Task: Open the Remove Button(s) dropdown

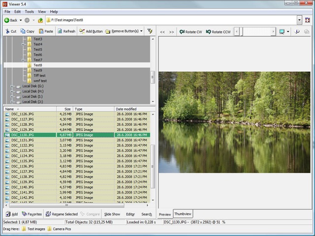Action: (141, 31)
